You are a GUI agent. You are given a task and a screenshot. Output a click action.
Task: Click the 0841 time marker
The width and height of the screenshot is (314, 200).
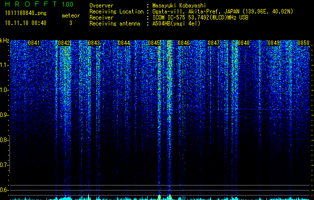34,43
